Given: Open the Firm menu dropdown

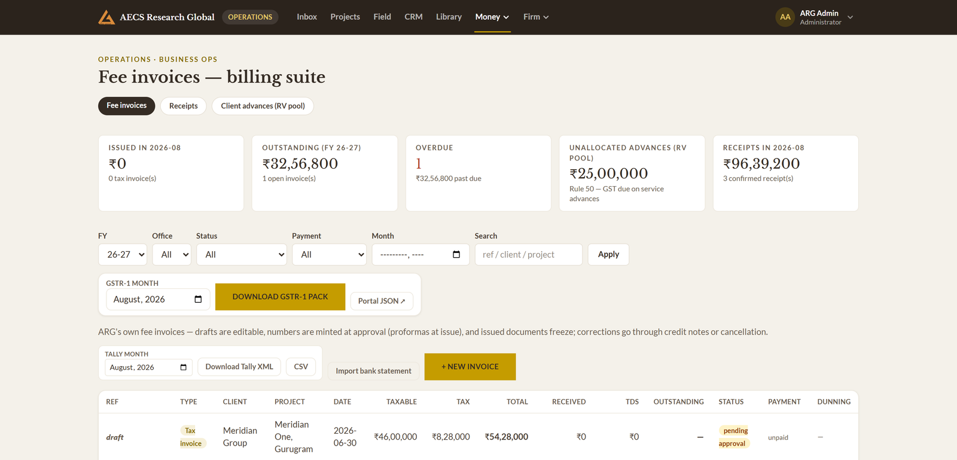Looking at the screenshot, I should (536, 17).
